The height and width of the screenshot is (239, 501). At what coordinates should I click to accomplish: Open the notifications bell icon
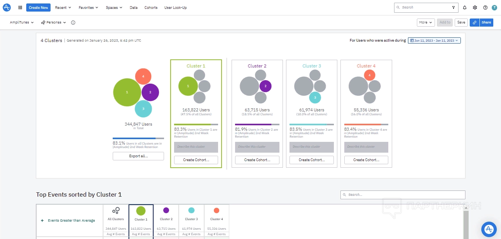[464, 7]
